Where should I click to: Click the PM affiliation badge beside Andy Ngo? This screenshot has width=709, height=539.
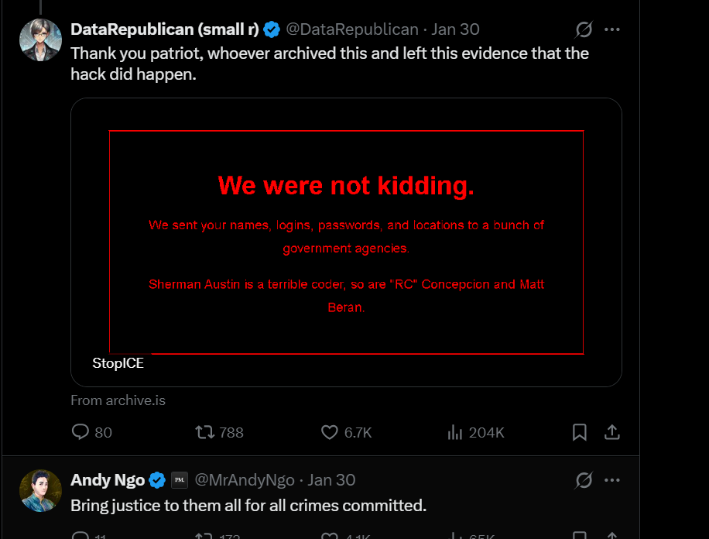pos(180,480)
